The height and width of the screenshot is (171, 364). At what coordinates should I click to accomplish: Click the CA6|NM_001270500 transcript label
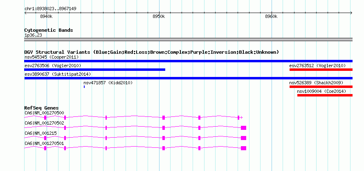pos(44,113)
